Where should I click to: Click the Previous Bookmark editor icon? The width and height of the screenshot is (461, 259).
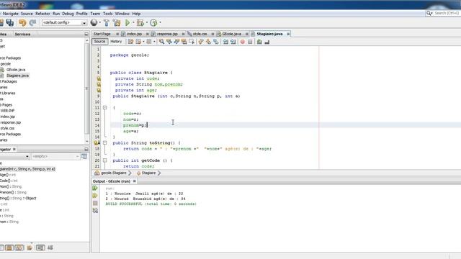(201, 42)
